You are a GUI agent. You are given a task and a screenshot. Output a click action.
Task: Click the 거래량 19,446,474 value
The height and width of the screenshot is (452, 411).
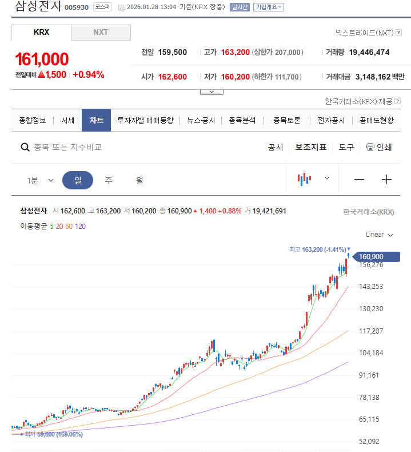pos(369,52)
